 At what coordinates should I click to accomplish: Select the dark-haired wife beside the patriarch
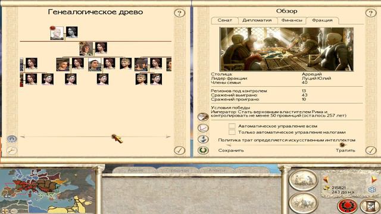(x=72, y=32)
